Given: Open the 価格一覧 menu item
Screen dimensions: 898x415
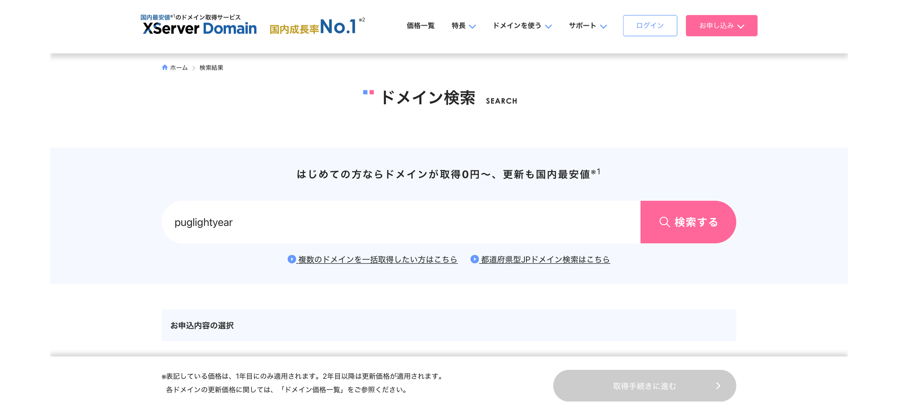Looking at the screenshot, I should coord(421,26).
